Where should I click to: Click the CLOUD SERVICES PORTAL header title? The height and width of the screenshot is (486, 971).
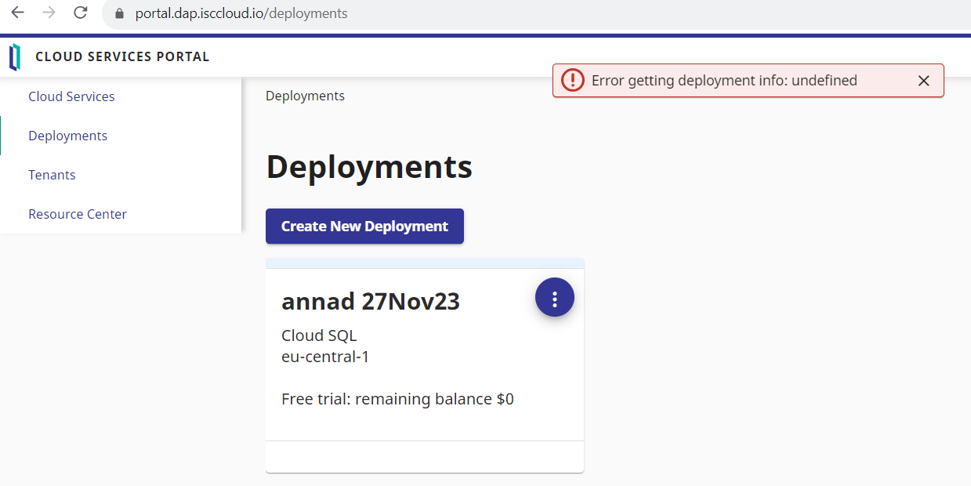click(x=122, y=56)
